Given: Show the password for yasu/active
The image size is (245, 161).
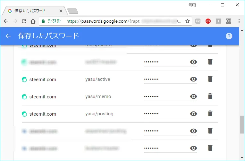Looking at the screenshot, I should click(x=193, y=79).
